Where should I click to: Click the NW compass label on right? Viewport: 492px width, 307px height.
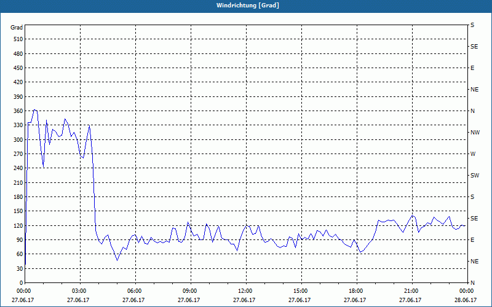475,133
